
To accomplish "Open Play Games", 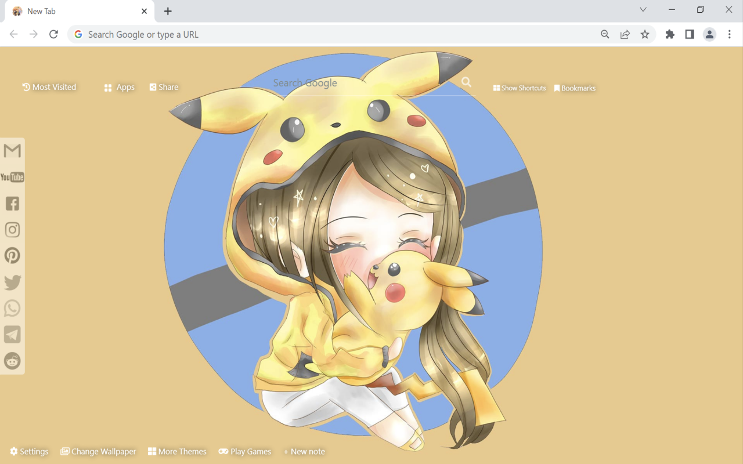I will (245, 451).
